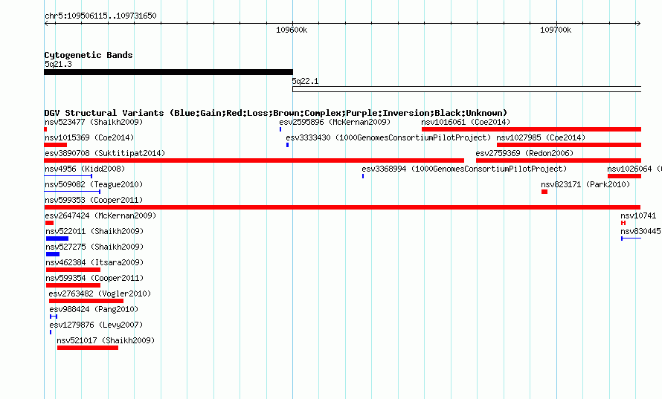Select nsv509082 (Teague2010) label
This screenshot has height=399, width=662.
pyautogui.click(x=94, y=185)
